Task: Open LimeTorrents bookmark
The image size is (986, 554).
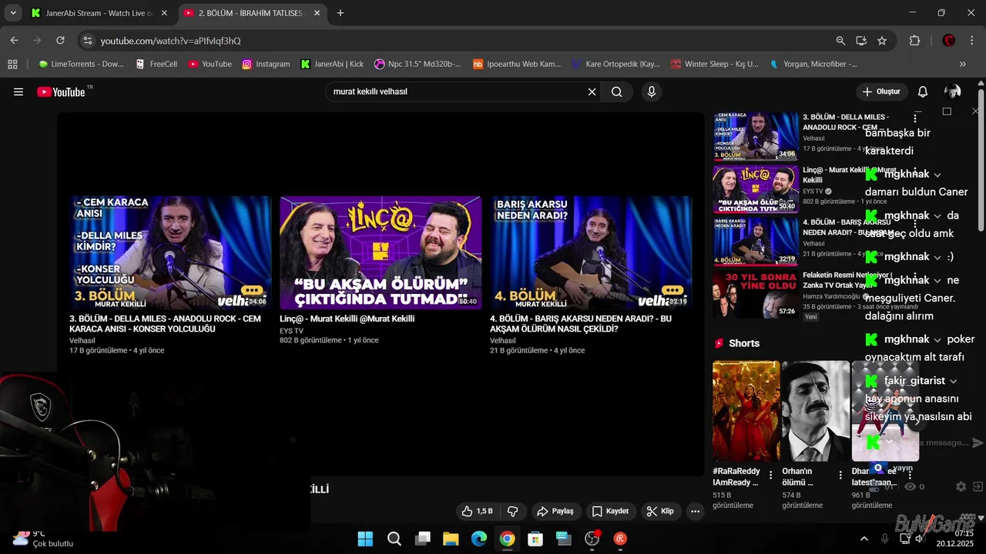Action: [81, 64]
